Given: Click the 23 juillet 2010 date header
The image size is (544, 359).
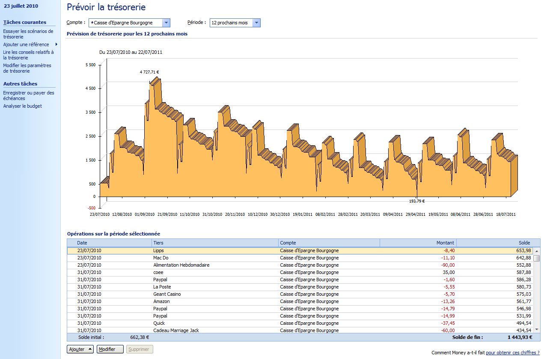Looking at the screenshot, I should (21, 6).
